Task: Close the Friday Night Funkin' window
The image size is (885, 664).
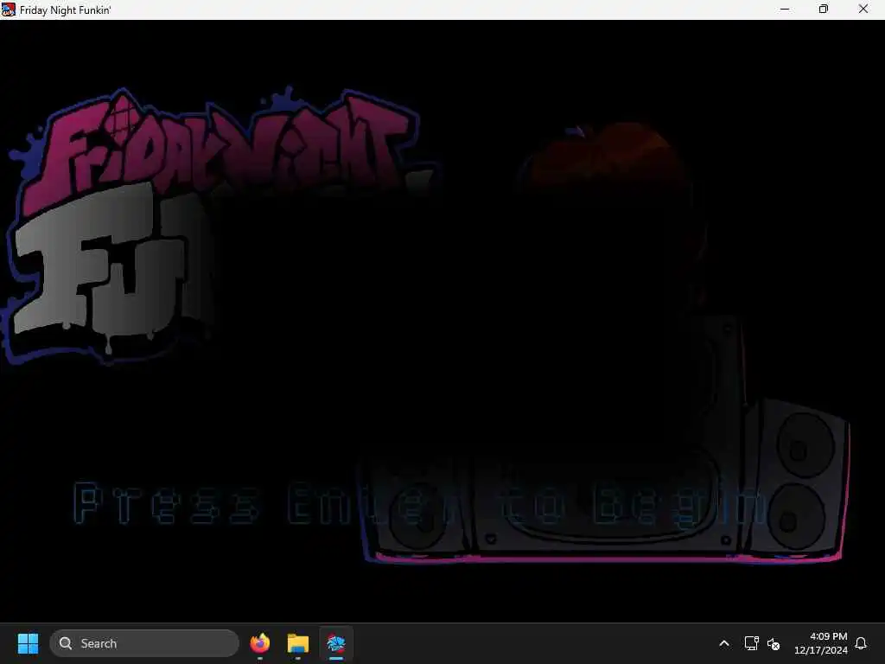Action: click(863, 9)
